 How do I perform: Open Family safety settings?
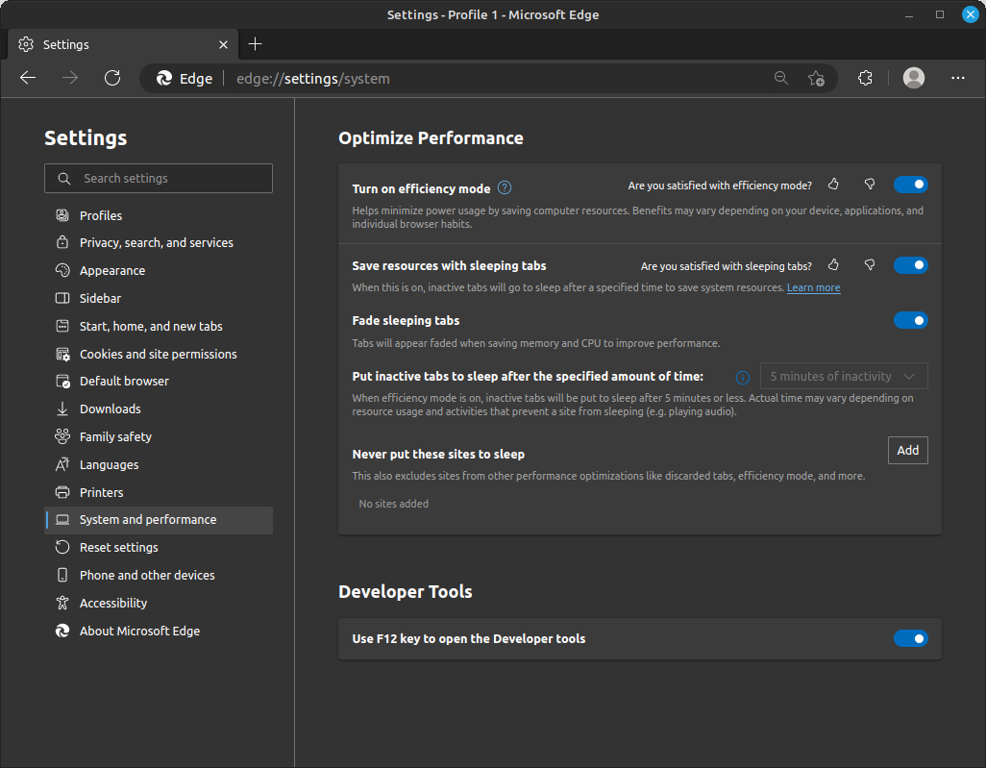(115, 436)
